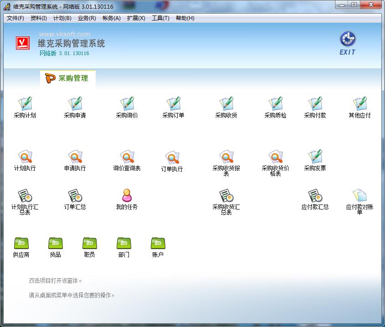
Task: Open the 职员 folder icon
Action: (90, 243)
